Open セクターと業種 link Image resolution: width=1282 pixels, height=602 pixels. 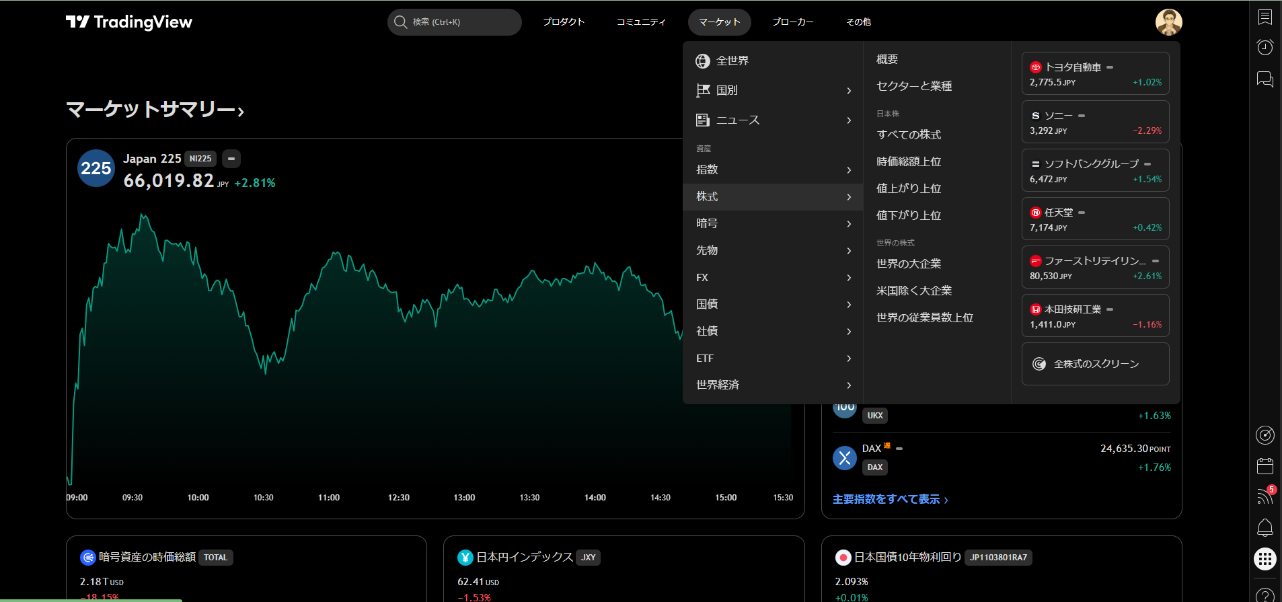914,86
